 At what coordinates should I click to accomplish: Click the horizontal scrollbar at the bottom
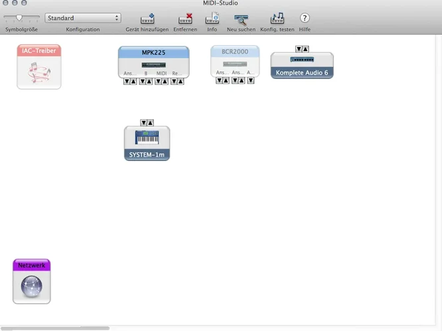coord(55,328)
